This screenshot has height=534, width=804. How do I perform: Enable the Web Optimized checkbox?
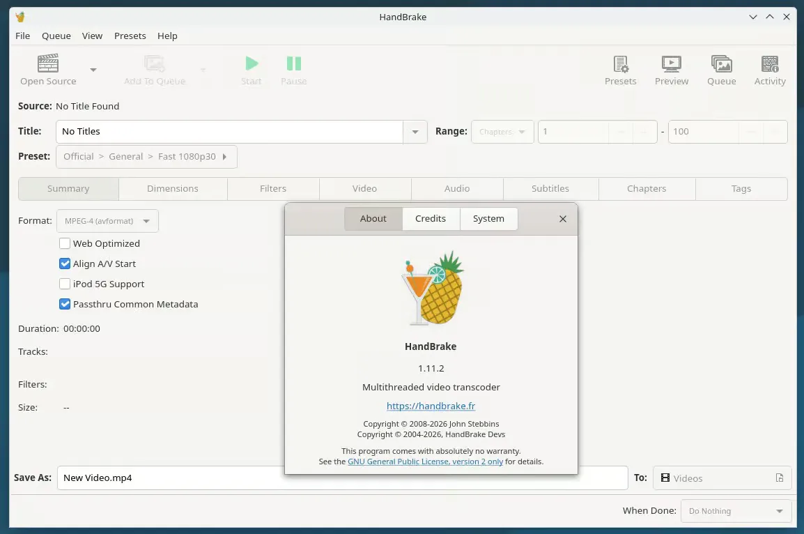pyautogui.click(x=65, y=243)
